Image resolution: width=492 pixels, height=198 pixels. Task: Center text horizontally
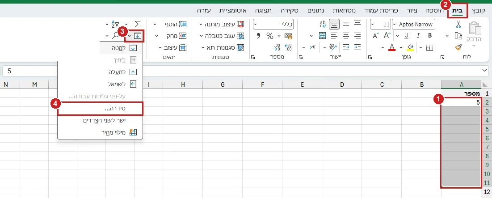[x=346, y=35]
